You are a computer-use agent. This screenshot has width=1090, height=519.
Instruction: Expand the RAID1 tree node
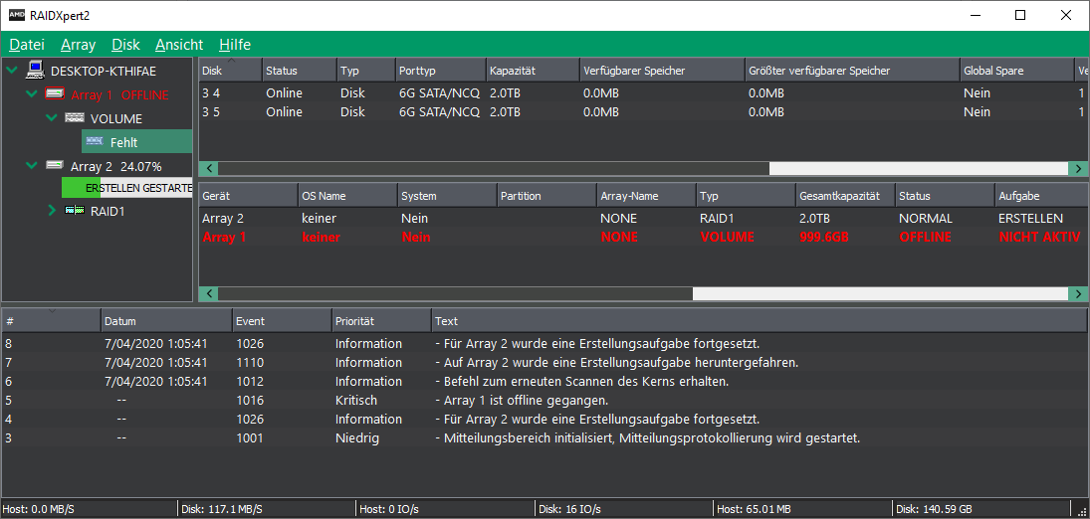click(52, 211)
